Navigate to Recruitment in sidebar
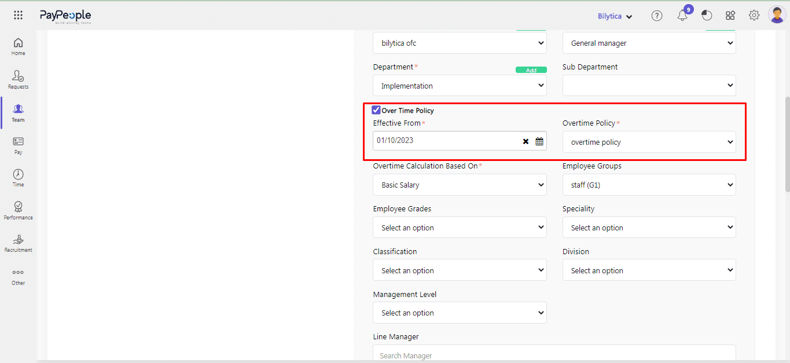790x363 pixels. [18, 243]
